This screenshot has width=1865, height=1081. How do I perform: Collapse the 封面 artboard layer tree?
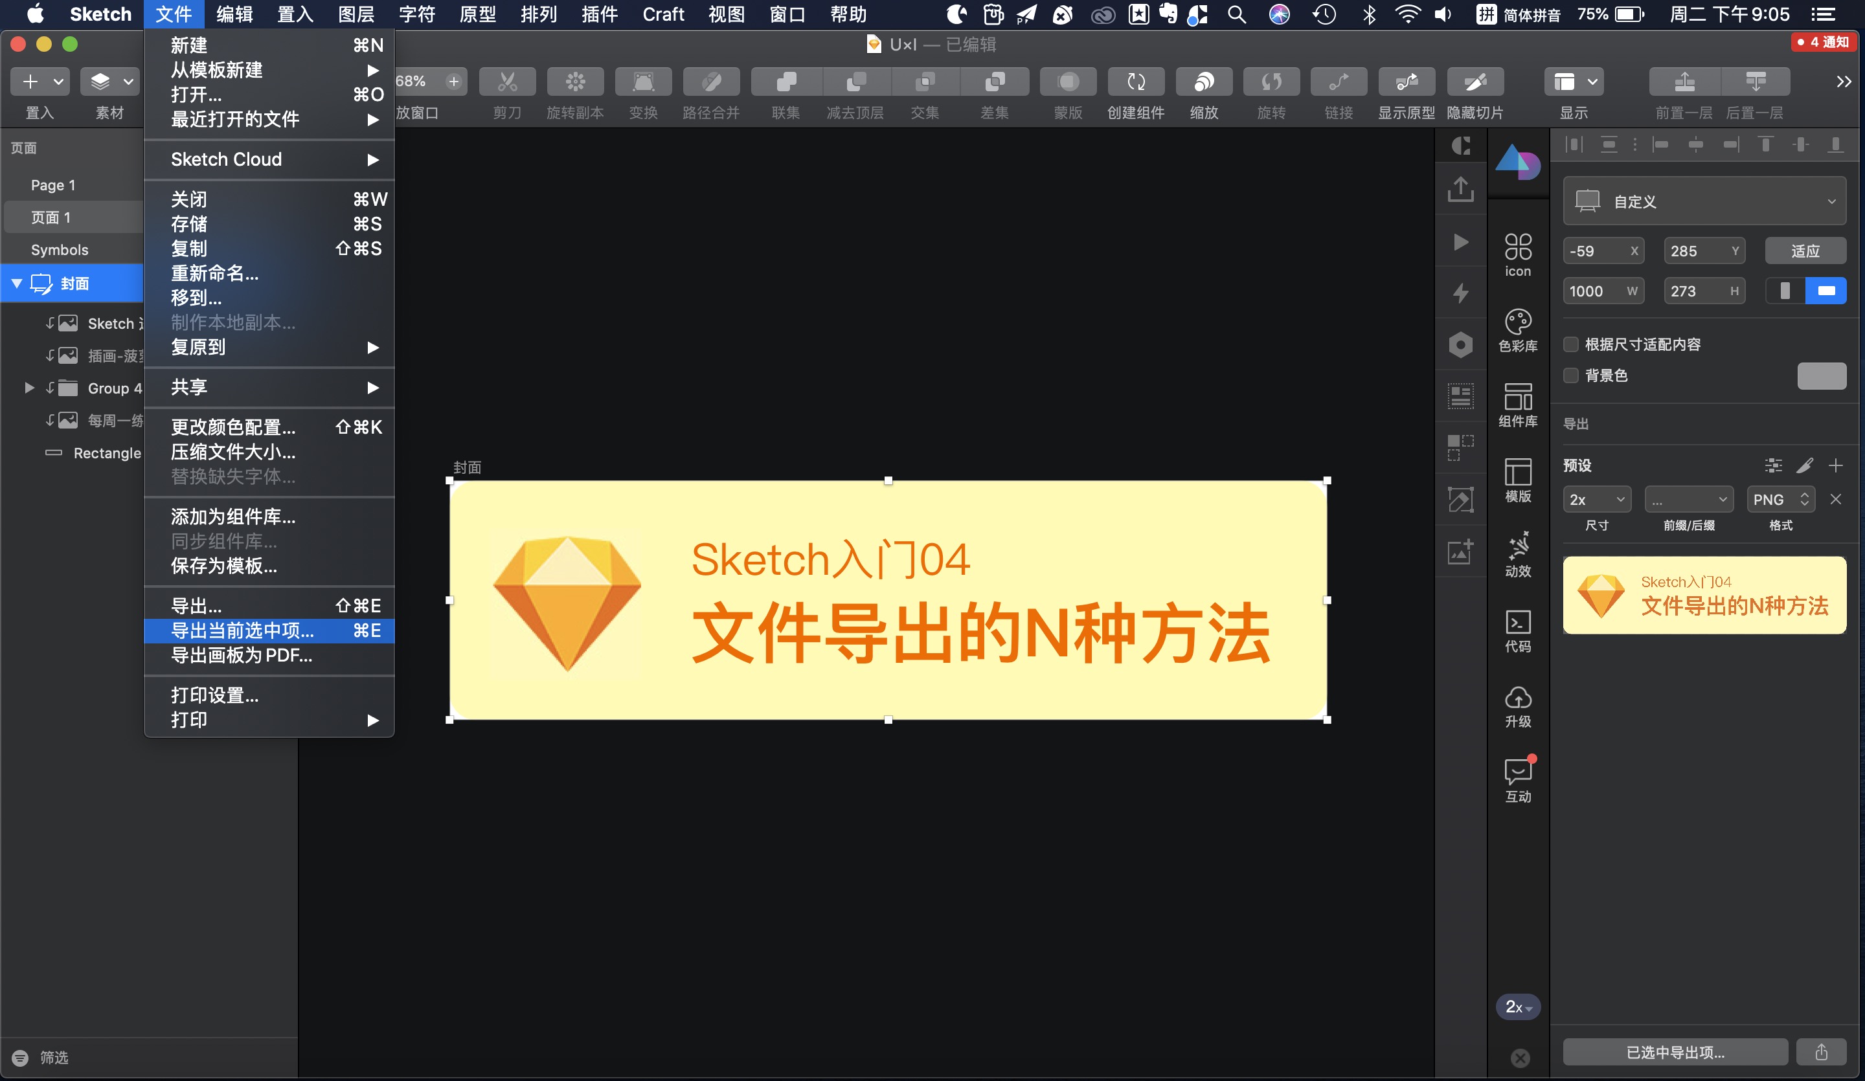16,284
